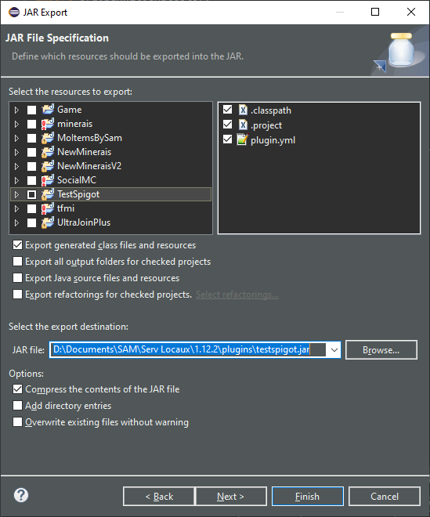Click the help question mark icon

point(21,495)
